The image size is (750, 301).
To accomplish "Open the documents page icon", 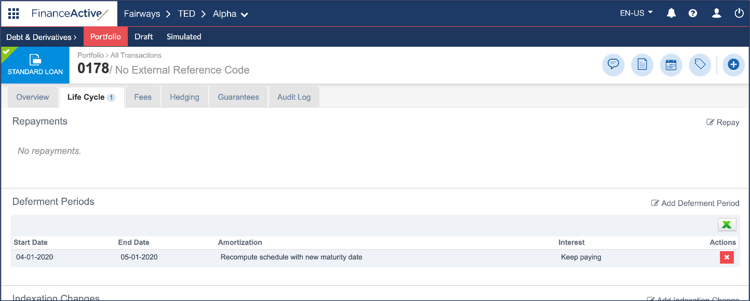I will point(642,65).
